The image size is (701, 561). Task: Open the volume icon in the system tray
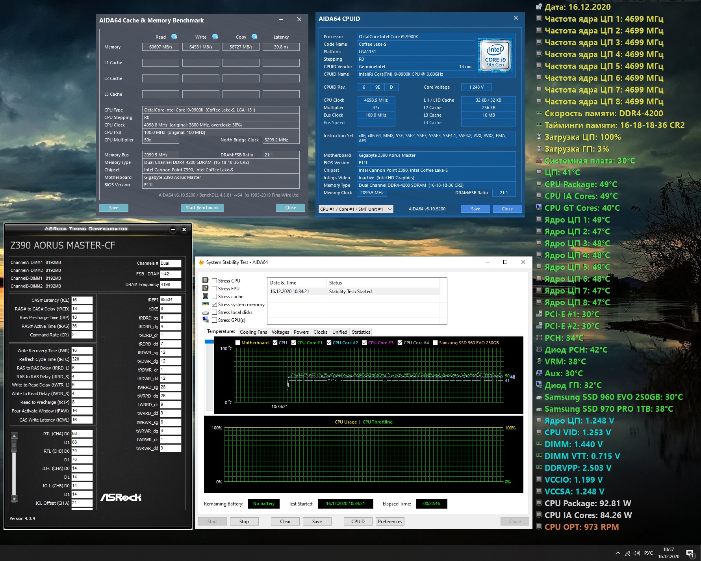point(637,553)
